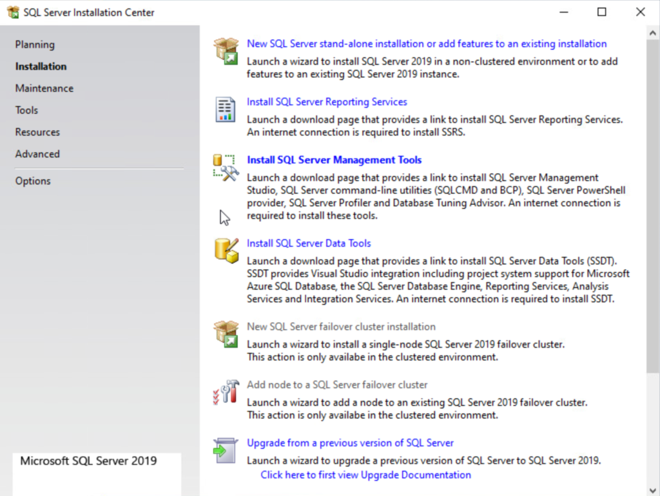Switch to the Maintenance section
This screenshot has width=660, height=496.
(44, 88)
